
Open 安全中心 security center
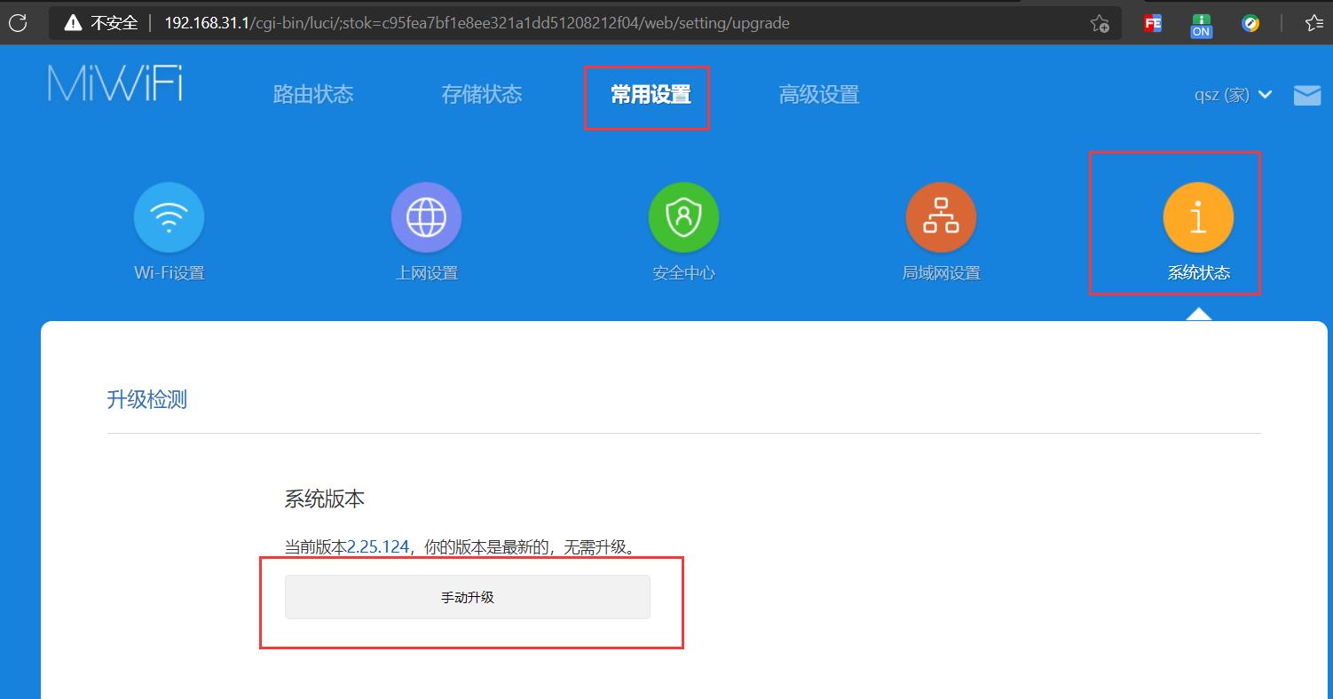coord(683,216)
